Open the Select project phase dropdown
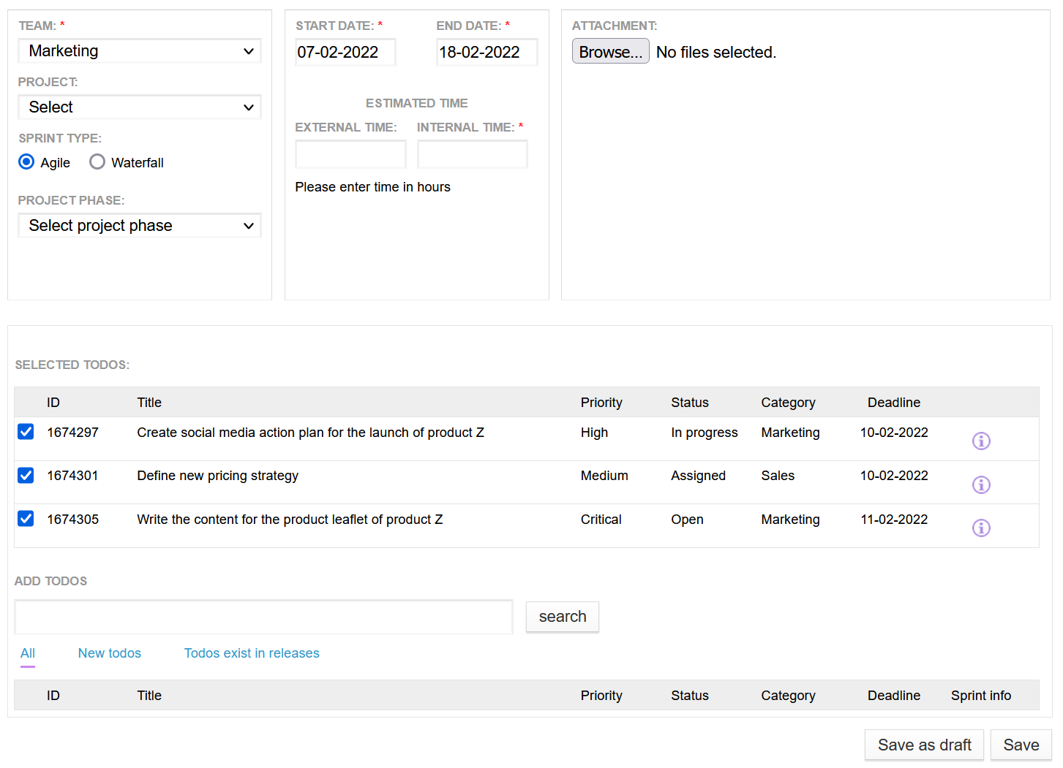Screen dimensions: 1063x768 140,226
